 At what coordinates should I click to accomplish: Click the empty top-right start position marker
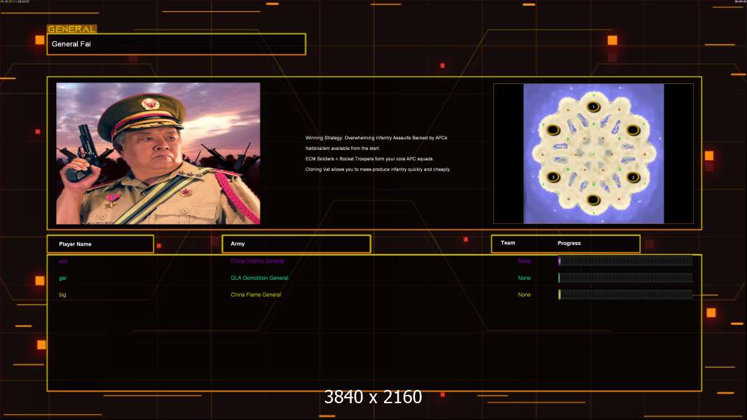click(x=633, y=129)
